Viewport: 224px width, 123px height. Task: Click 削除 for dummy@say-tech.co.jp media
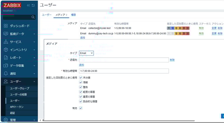[x=220, y=33]
